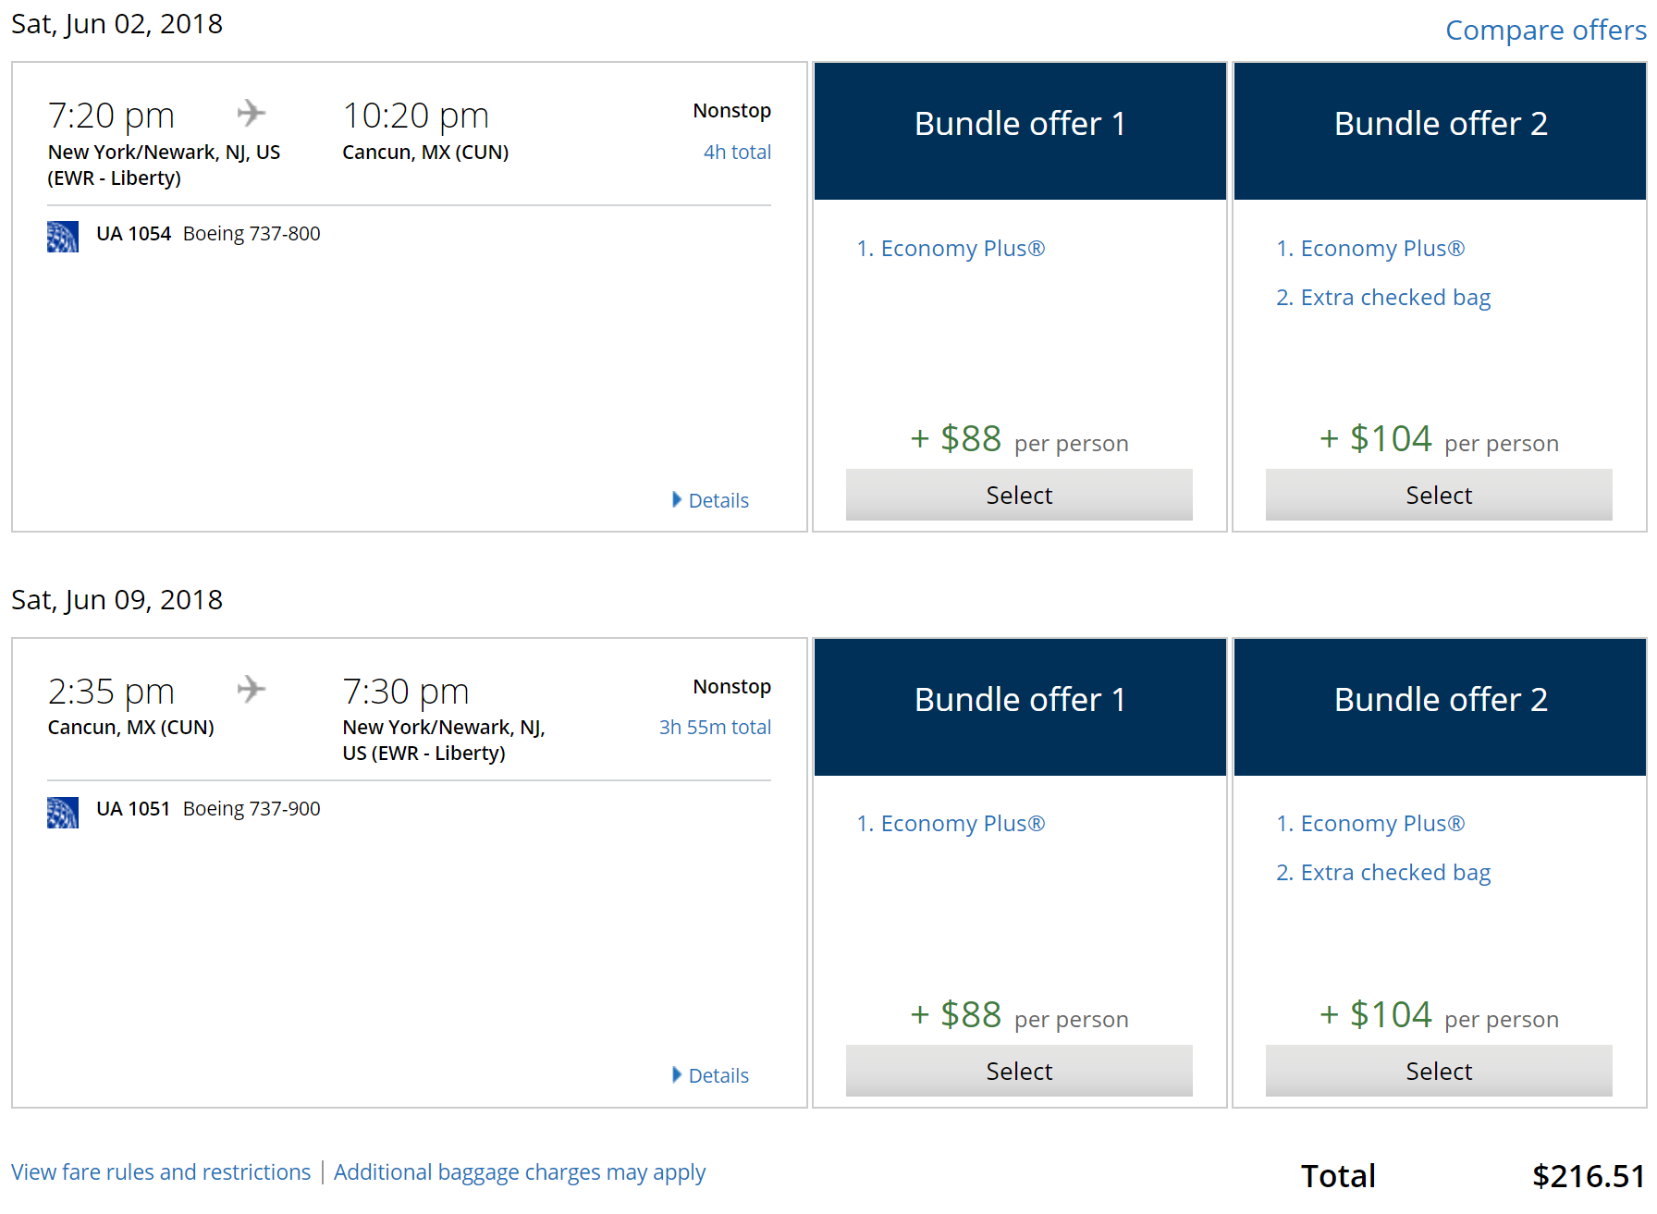The image size is (1657, 1214).
Task: Select Bundle offer 1 for outbound flight
Action: [1018, 495]
